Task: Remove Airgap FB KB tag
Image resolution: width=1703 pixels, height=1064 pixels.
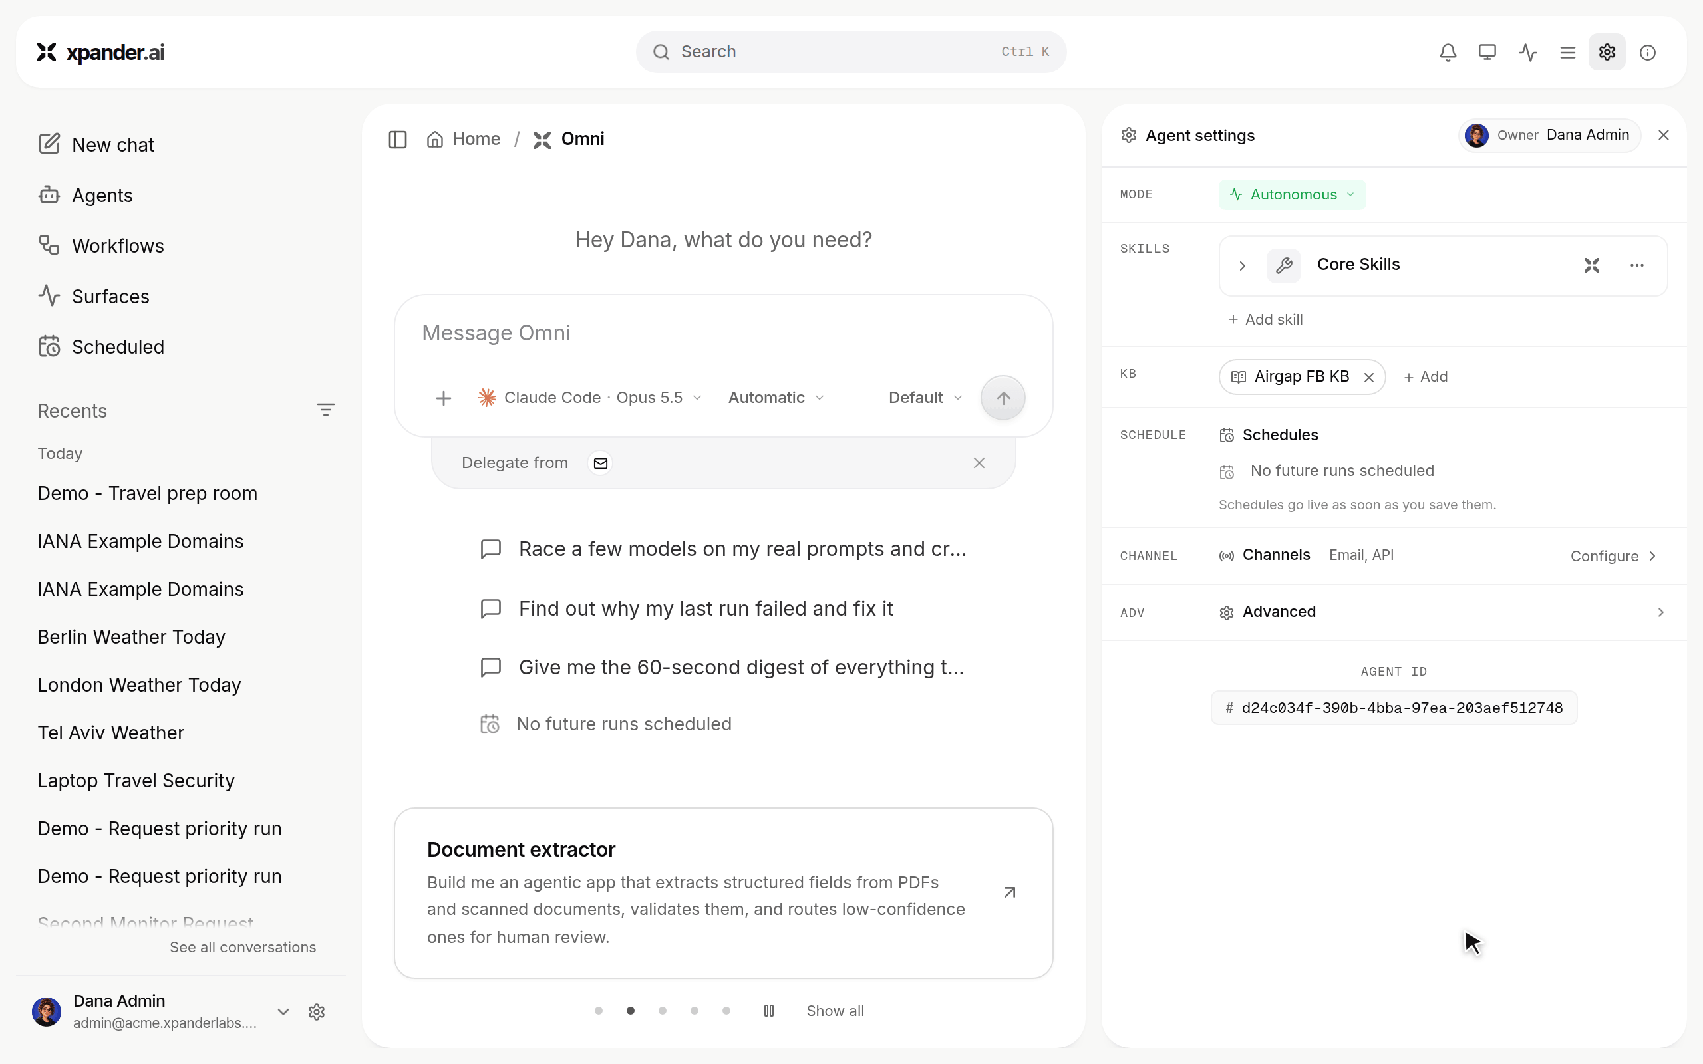Action: click(x=1369, y=378)
